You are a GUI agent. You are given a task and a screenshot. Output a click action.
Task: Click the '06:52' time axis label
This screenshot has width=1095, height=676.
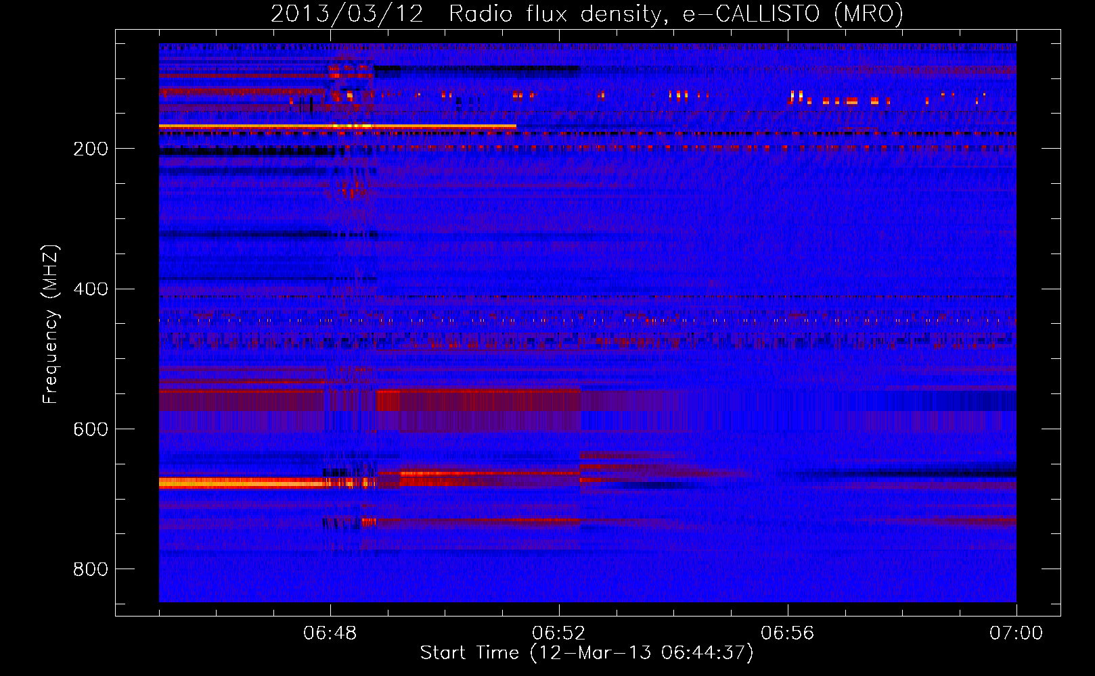[559, 633]
